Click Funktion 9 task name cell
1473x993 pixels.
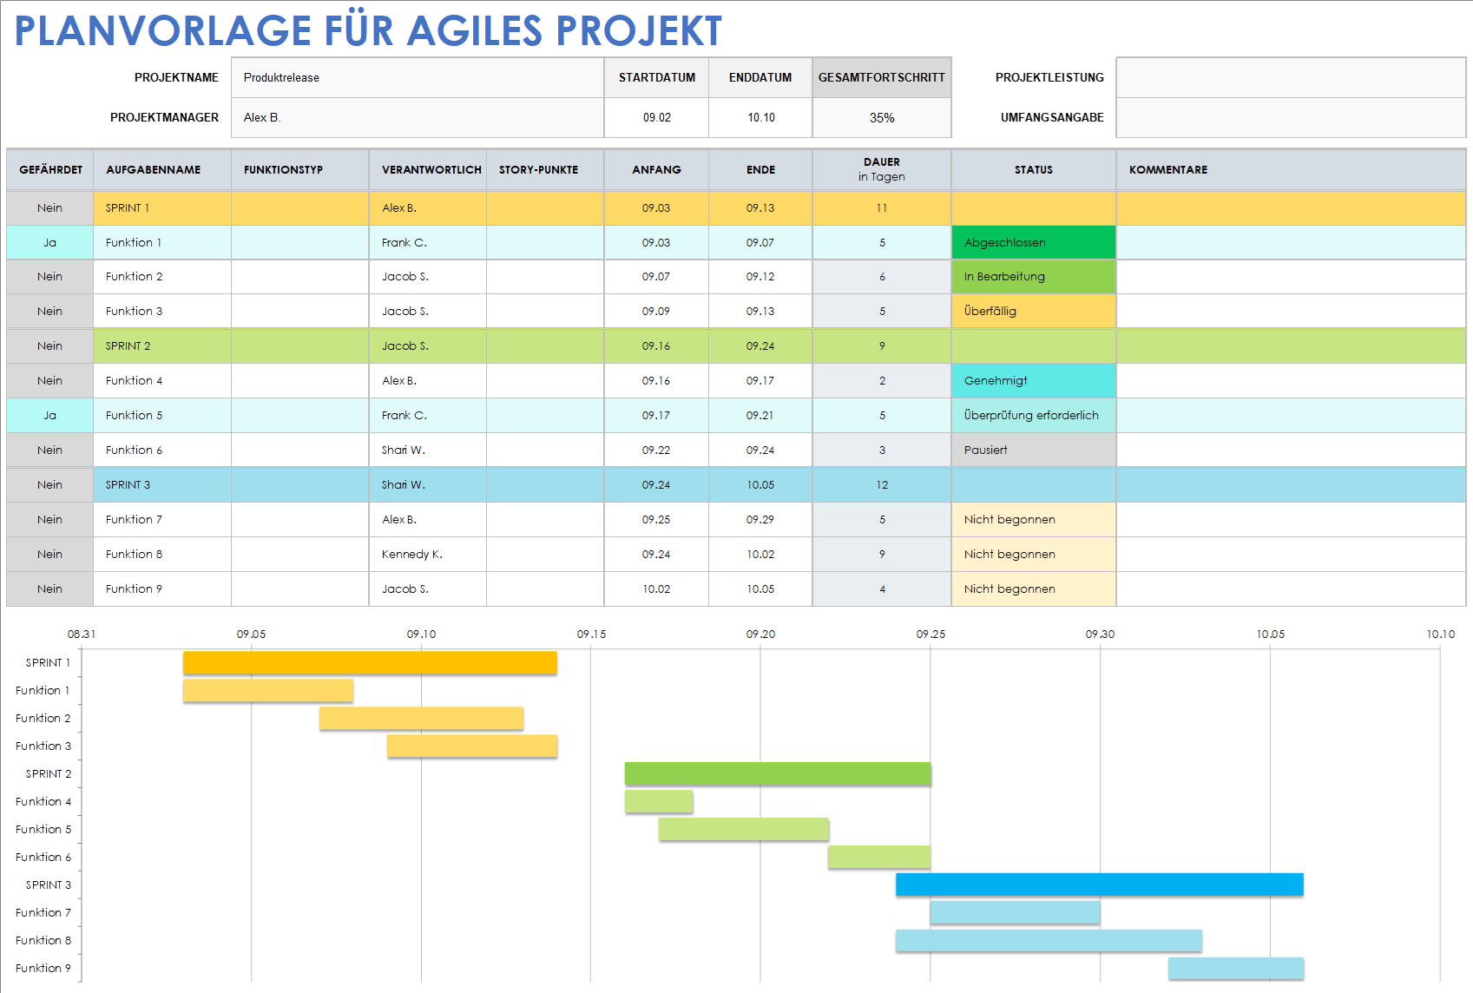tap(162, 589)
